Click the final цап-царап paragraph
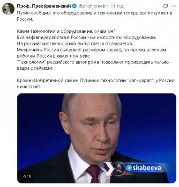Viewport: 179px width, 187px height. tap(96, 84)
